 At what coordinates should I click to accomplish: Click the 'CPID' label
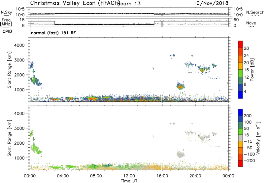coord(7,31)
